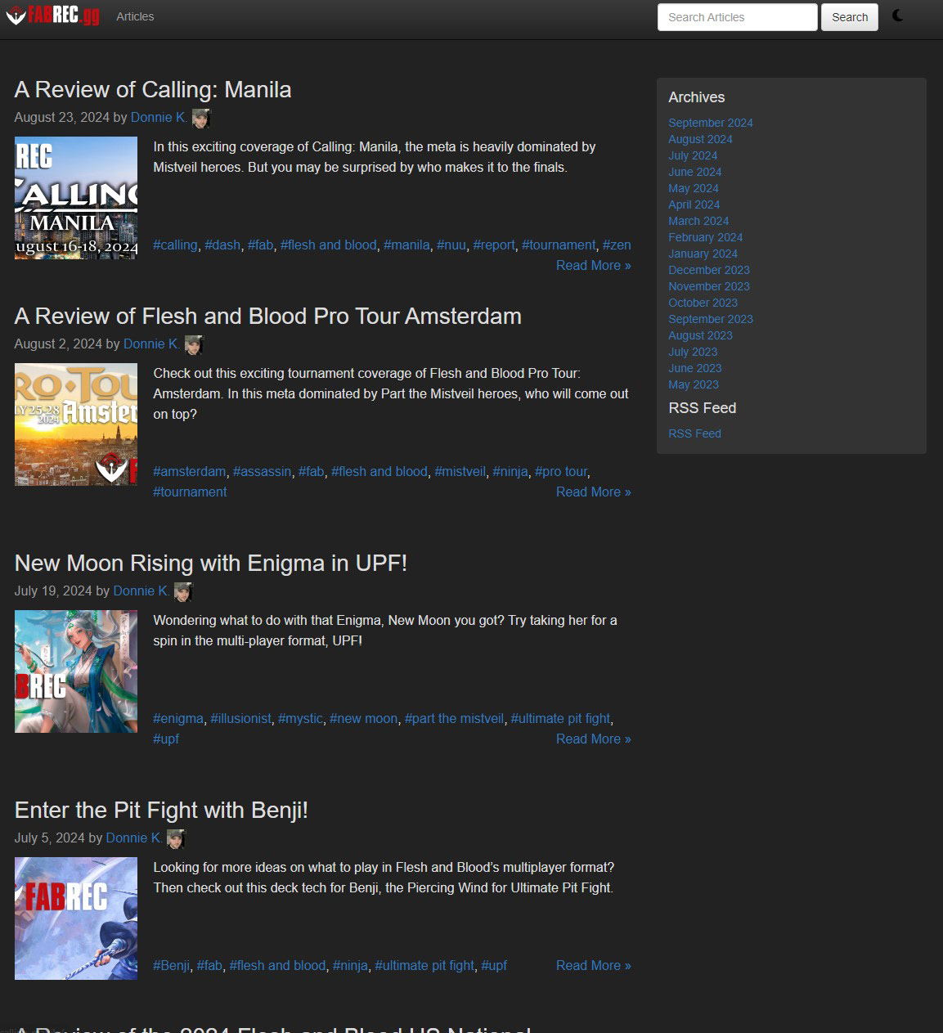Select the #nuu tag
This screenshot has height=1033, width=943.
pos(451,245)
